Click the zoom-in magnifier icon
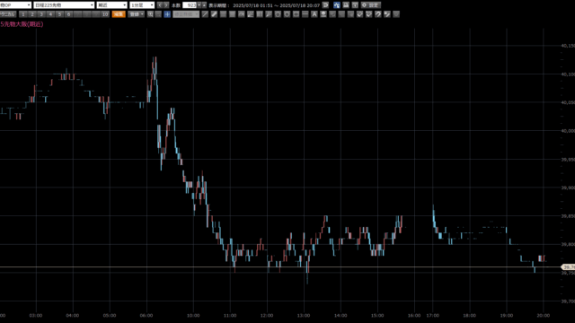This screenshot has width=575, height=323. point(150,14)
